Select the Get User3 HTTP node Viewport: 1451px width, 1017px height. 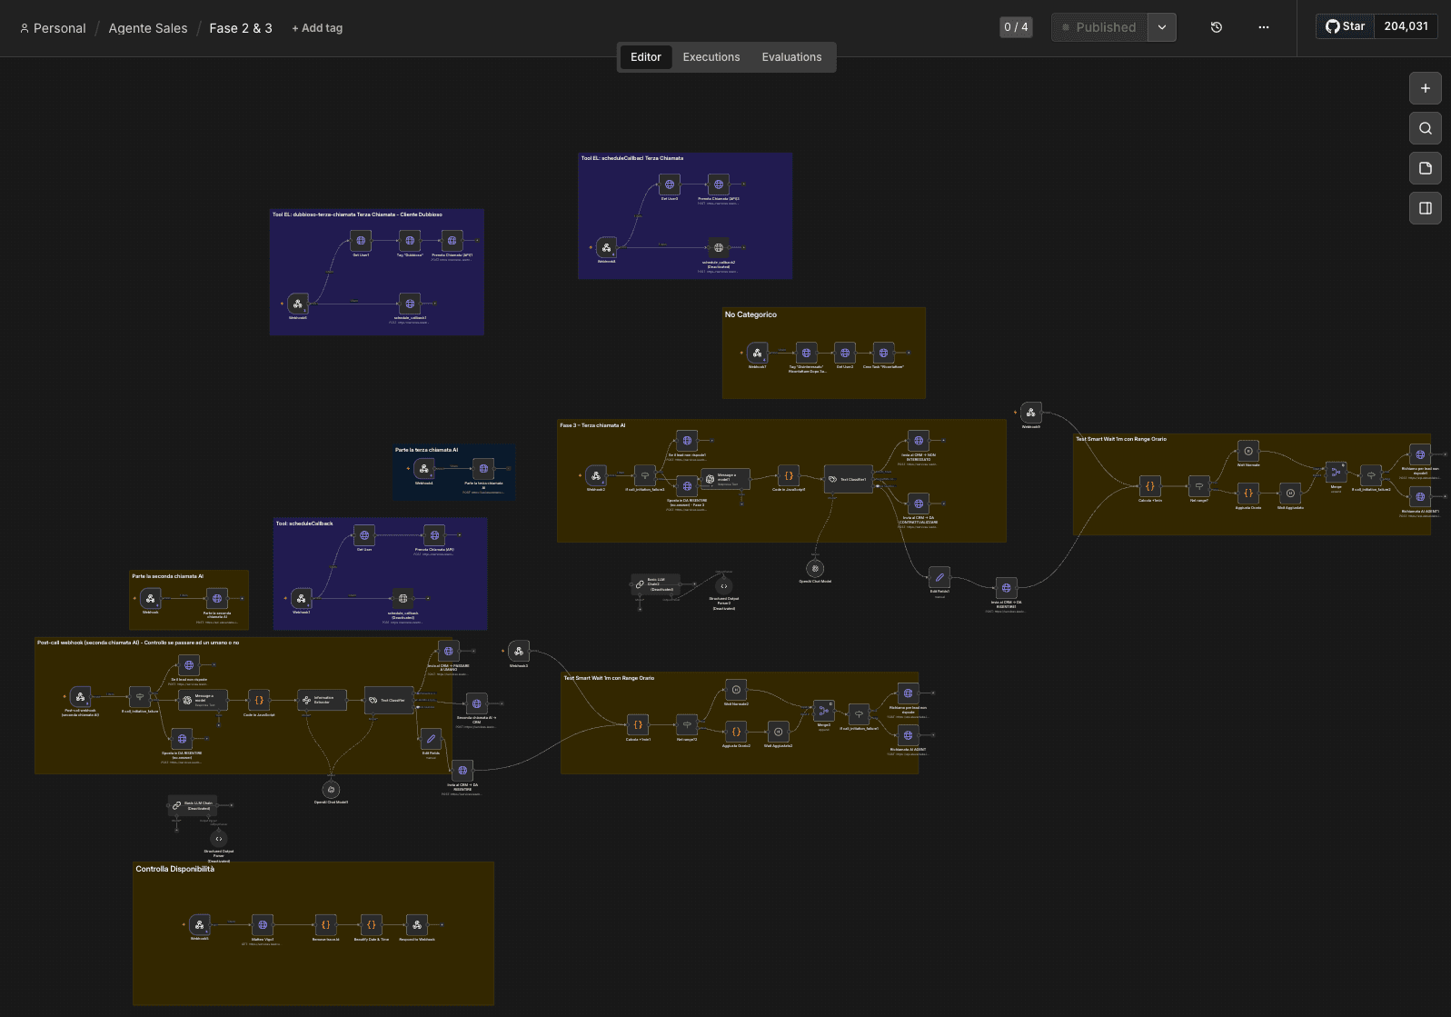tap(670, 184)
